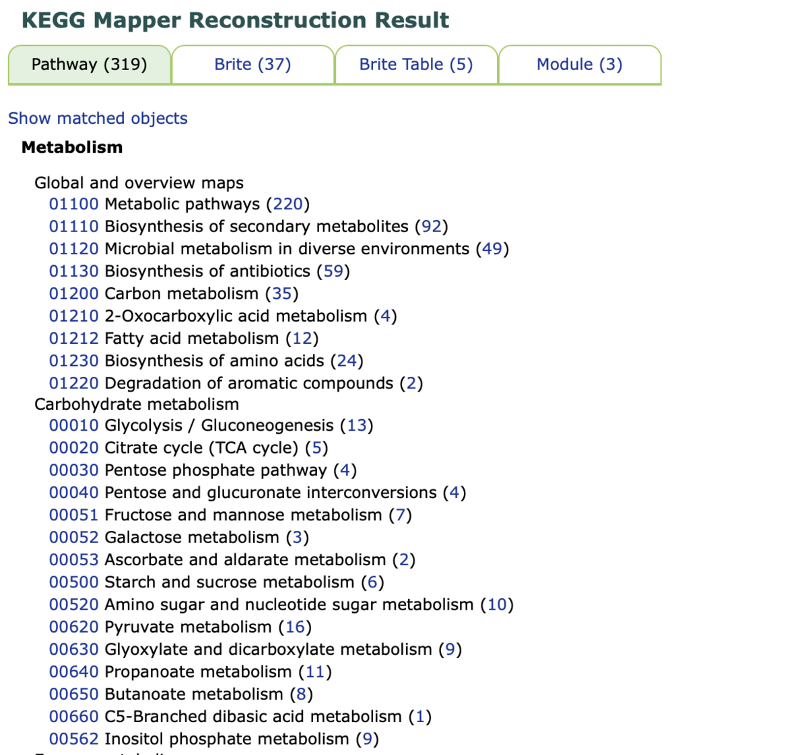Viewport: 808px width, 755px height.
Task: Click the count 92 for secondary metabolites
Action: [432, 226]
